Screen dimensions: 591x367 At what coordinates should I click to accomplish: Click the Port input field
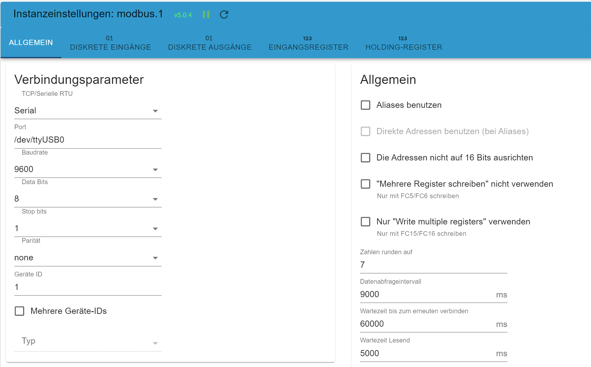coord(88,140)
